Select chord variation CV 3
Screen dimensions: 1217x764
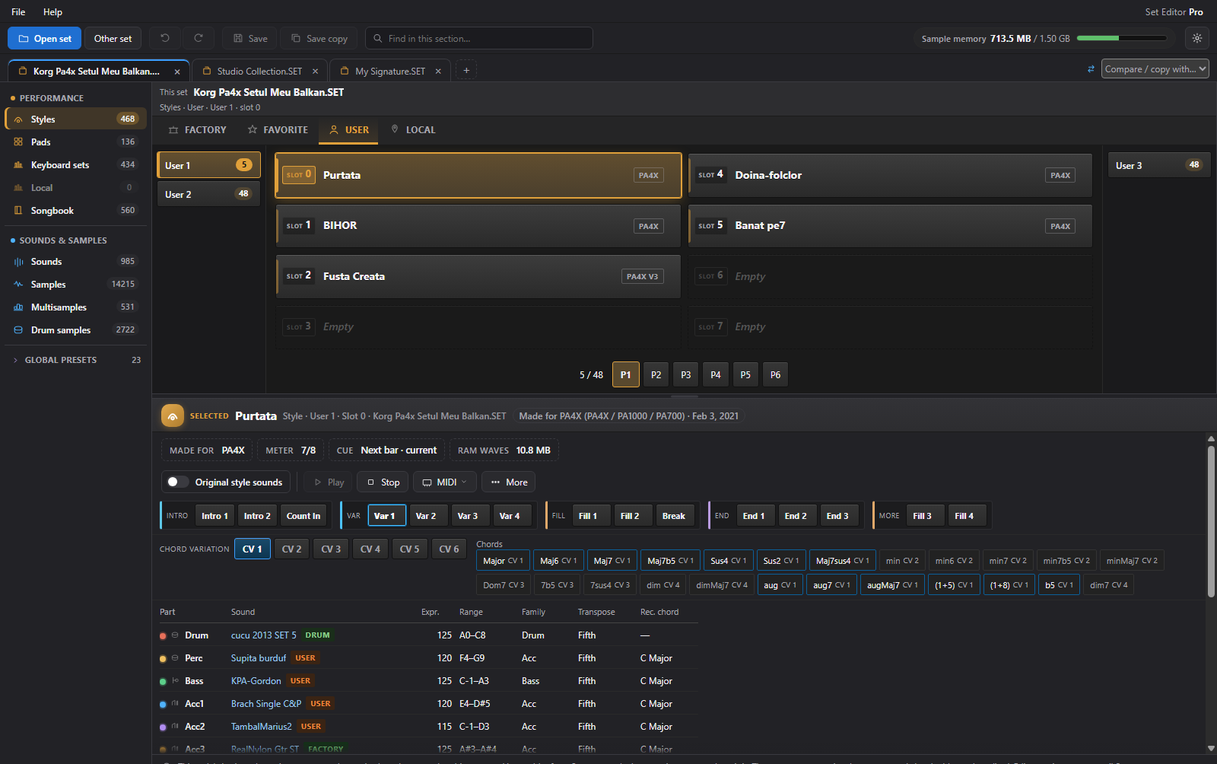click(x=331, y=549)
